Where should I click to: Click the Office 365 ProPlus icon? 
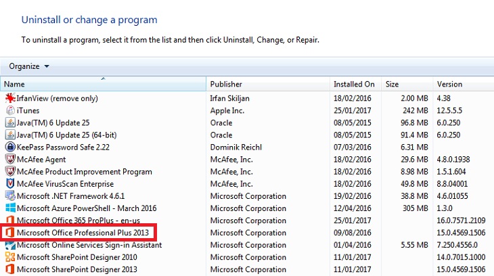pyautogui.click(x=10, y=220)
